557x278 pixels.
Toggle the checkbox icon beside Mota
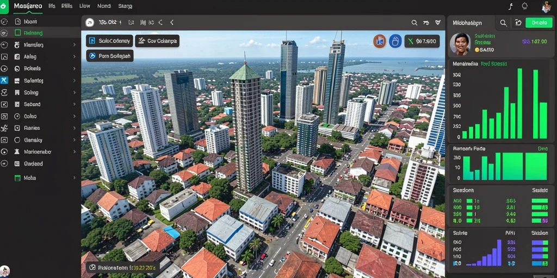[x=17, y=178]
